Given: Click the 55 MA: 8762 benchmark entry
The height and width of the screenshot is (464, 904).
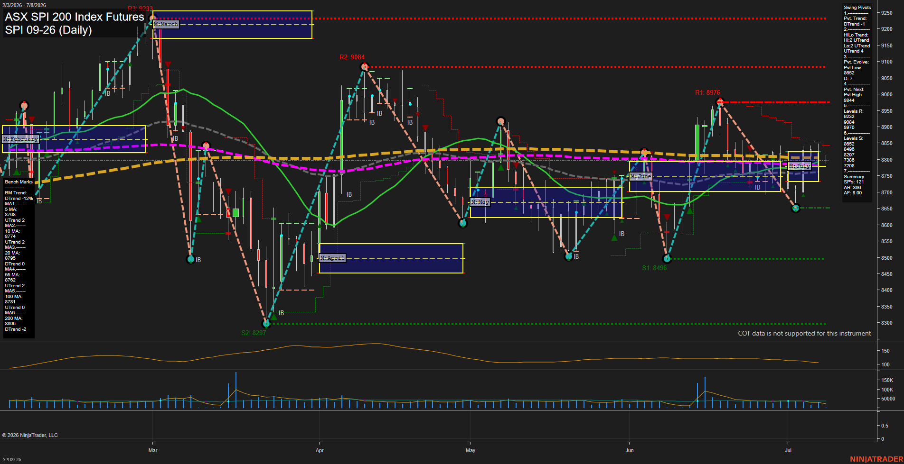Looking at the screenshot, I should coord(12,277).
